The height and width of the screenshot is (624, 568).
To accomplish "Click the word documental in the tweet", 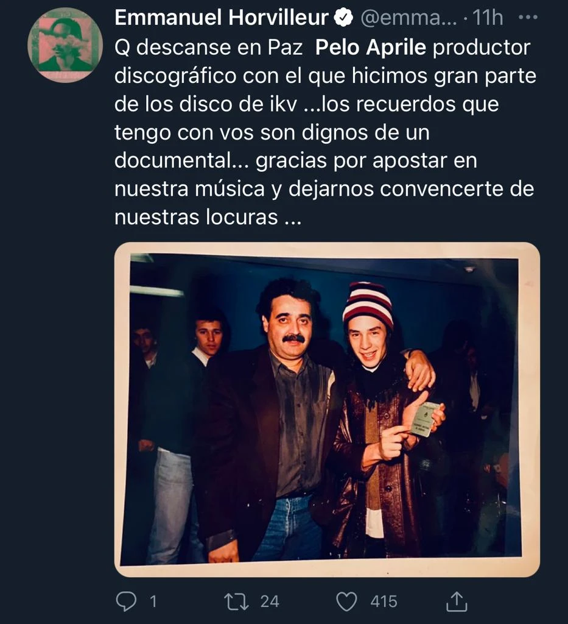I will (x=174, y=161).
